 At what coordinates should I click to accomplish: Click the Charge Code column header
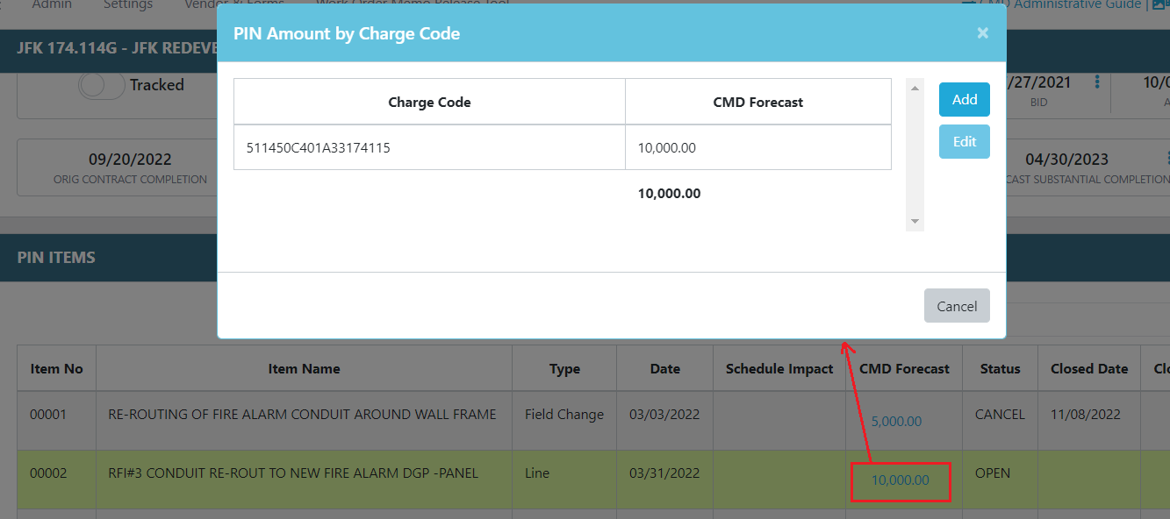click(429, 103)
